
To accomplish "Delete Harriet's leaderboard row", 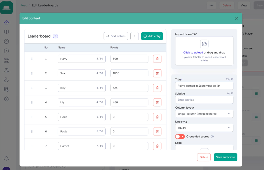I will tap(157, 146).
